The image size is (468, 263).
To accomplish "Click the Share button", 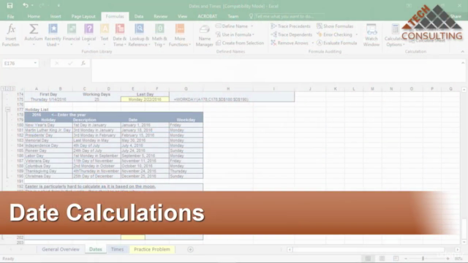I will (456, 16).
